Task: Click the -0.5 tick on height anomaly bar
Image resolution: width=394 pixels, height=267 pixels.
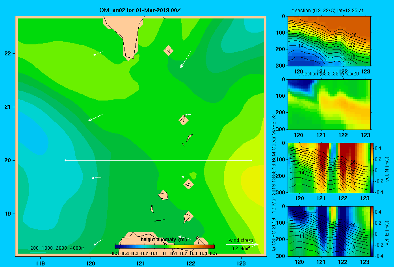Action: pos(114,254)
